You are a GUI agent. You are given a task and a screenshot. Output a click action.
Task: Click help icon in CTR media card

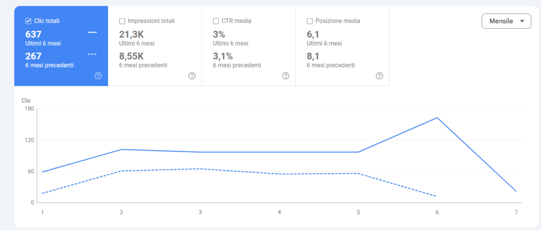(x=285, y=76)
